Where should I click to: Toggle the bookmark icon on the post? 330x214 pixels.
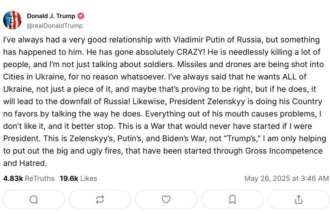pyautogui.click(x=232, y=199)
